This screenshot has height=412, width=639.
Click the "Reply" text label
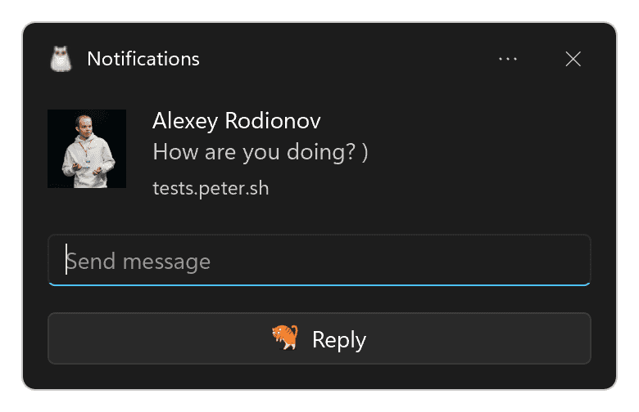click(339, 339)
